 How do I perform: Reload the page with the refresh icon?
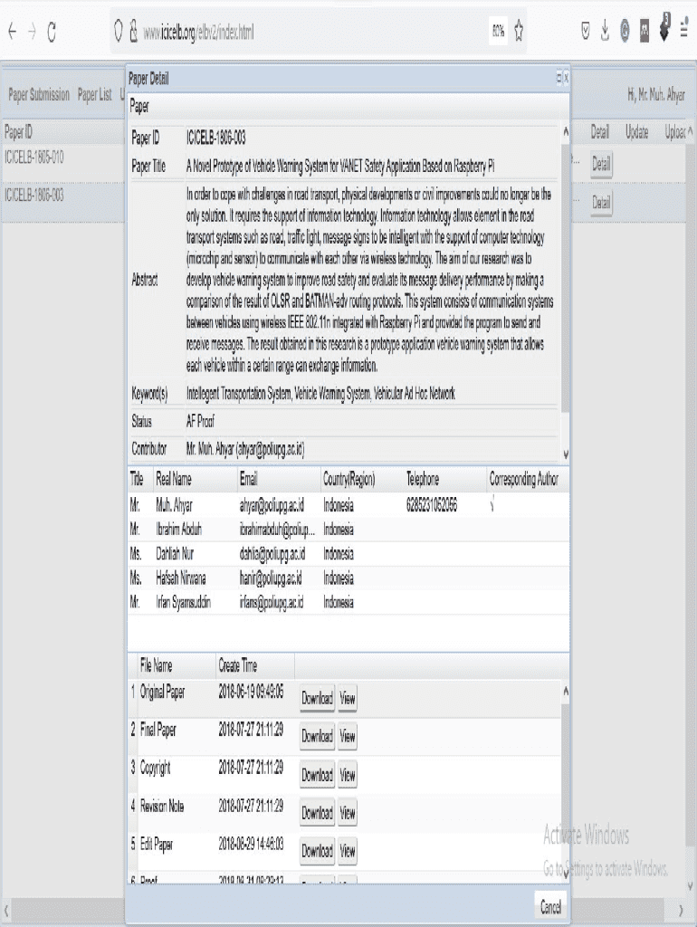pyautogui.click(x=52, y=32)
